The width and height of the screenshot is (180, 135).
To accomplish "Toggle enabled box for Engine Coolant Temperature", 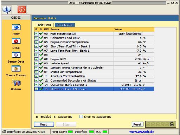I will (36, 42).
